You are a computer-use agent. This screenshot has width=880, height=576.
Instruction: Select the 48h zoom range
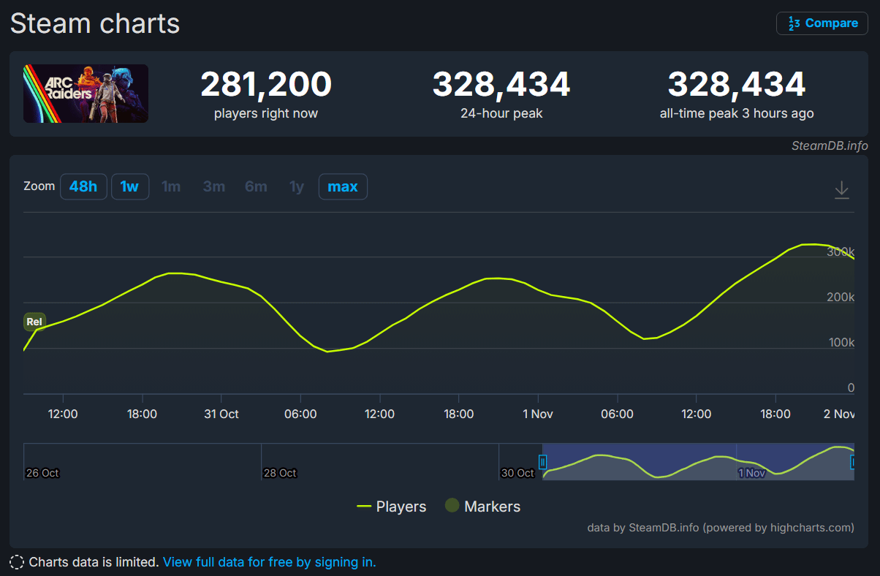pyautogui.click(x=83, y=186)
